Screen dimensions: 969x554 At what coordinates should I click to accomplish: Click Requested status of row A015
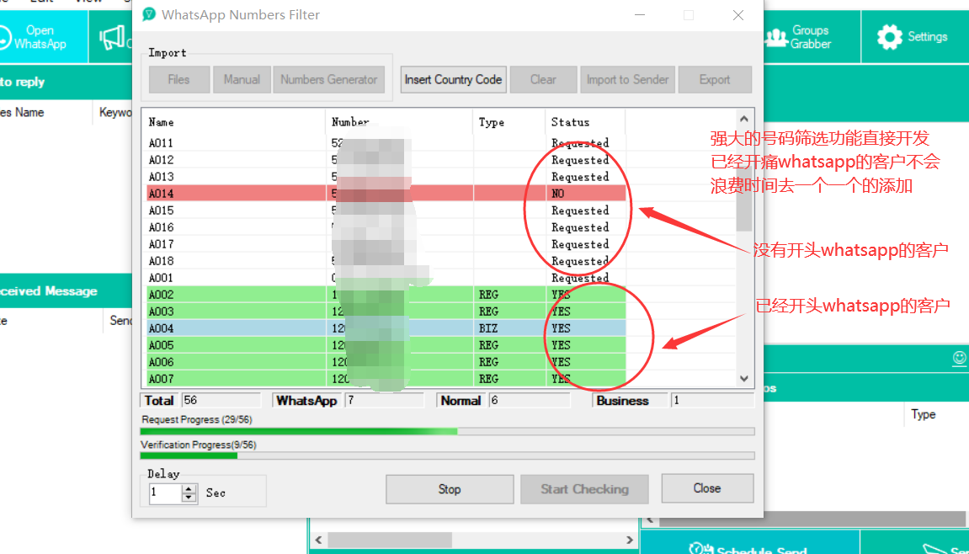pos(580,210)
